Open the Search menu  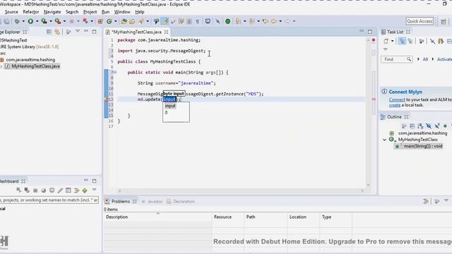coord(72,12)
